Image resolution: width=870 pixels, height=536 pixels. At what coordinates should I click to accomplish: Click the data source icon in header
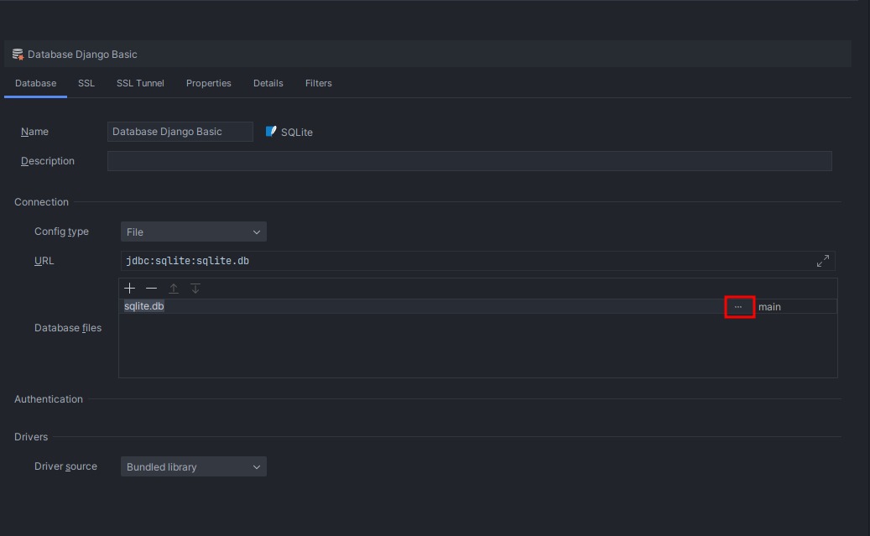(x=18, y=54)
